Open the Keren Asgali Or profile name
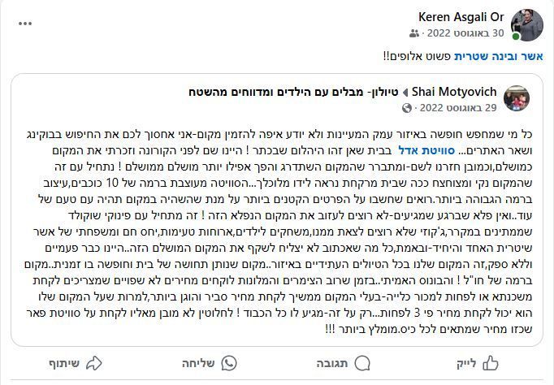This screenshot has height=385, width=554. pyautogui.click(x=464, y=16)
